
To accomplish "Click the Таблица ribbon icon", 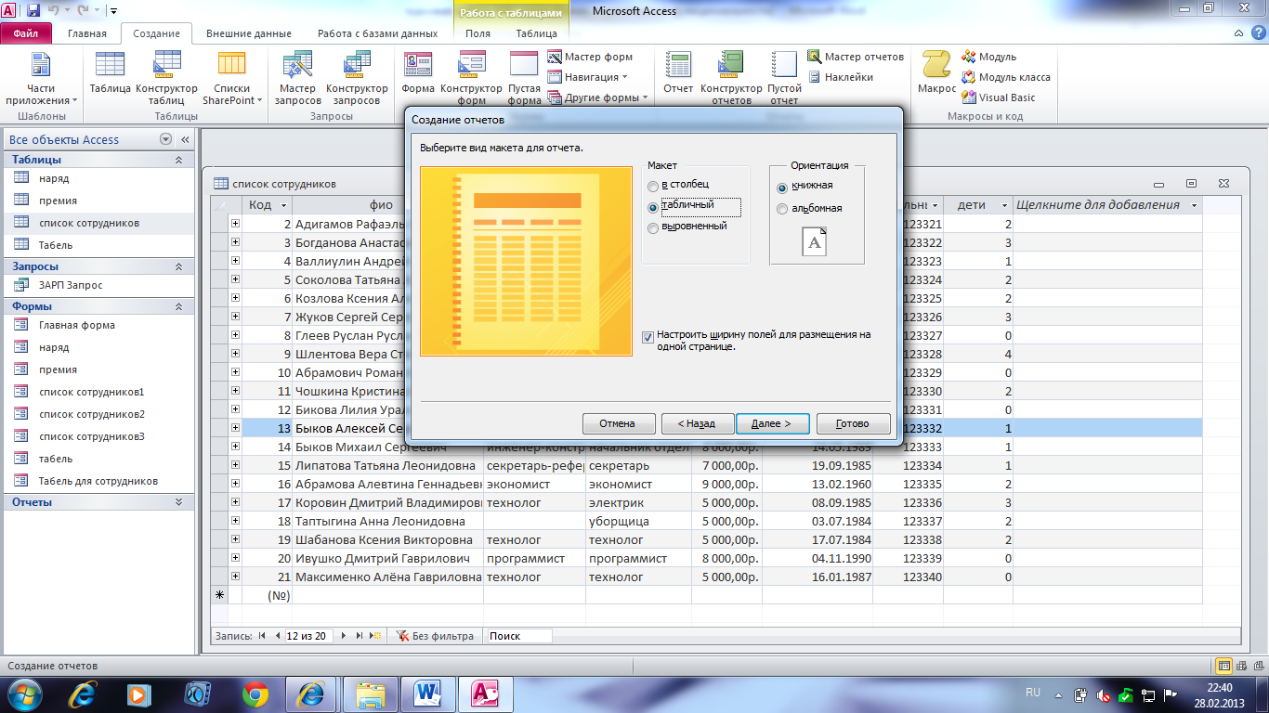I will coord(111,74).
